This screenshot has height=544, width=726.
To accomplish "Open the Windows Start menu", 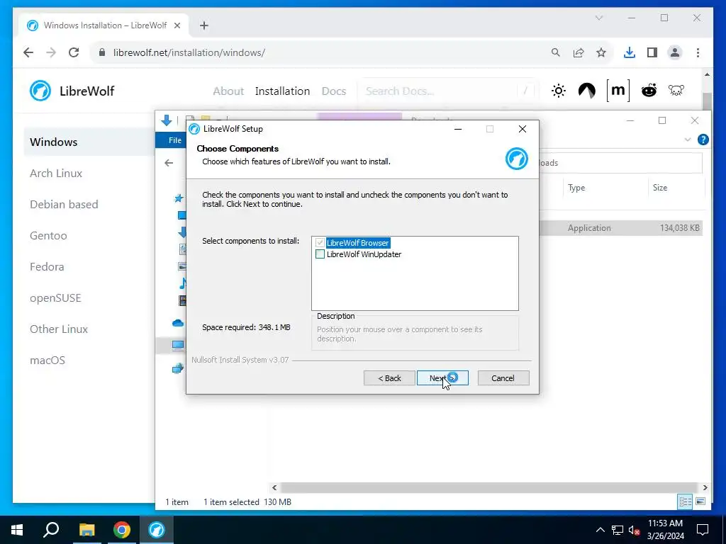I will tap(17, 530).
